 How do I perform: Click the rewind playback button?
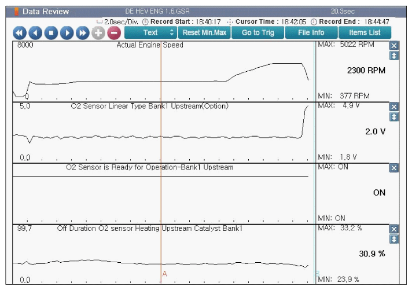pos(20,33)
